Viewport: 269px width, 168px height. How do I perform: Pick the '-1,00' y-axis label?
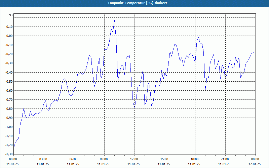(9, 127)
